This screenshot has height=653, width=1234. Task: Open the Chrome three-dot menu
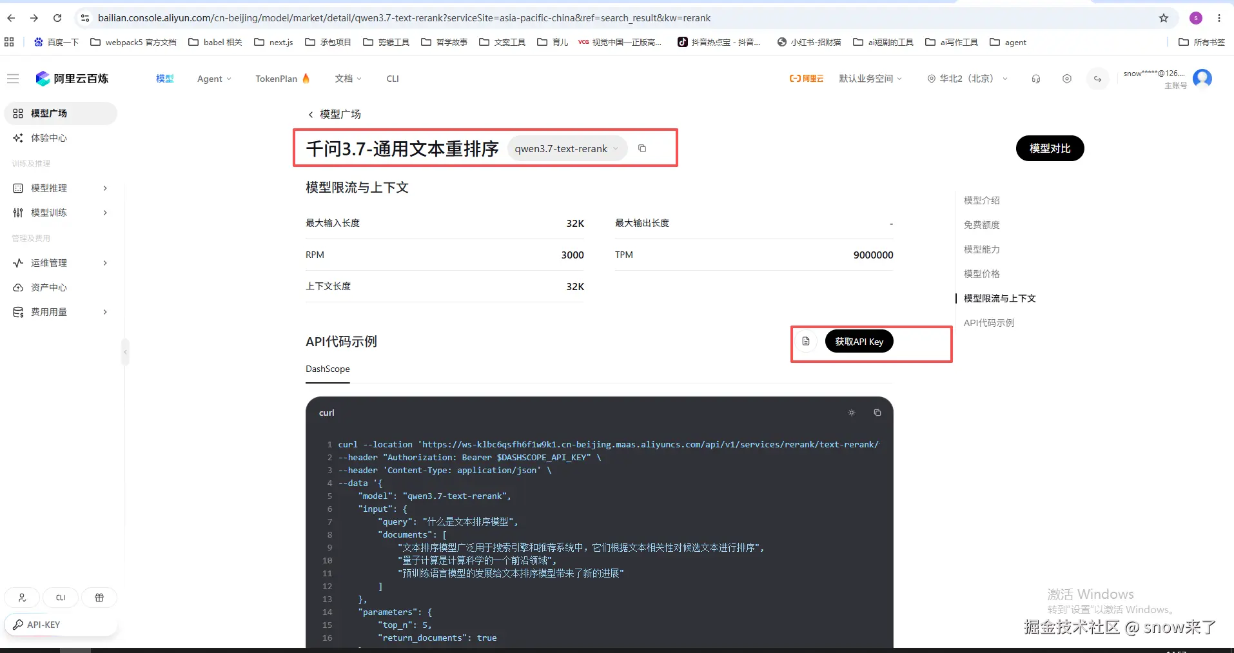1219,18
